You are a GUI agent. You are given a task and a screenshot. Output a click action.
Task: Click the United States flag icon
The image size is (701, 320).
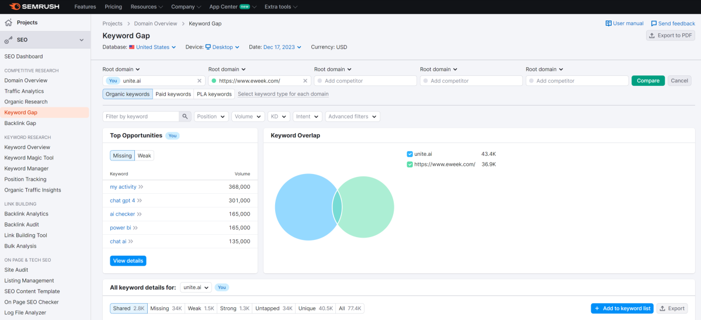tap(131, 47)
